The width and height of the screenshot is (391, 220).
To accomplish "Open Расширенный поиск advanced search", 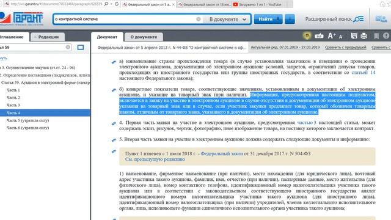I will point(334,19).
